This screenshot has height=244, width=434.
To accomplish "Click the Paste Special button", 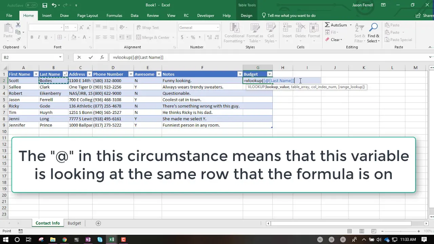I will coord(398,40).
